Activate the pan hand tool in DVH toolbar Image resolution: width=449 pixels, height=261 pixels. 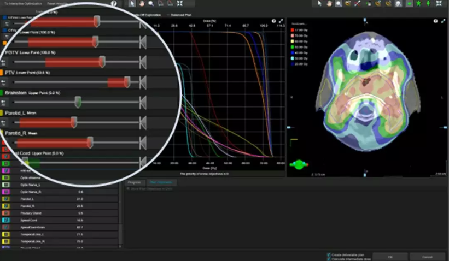click(141, 3)
